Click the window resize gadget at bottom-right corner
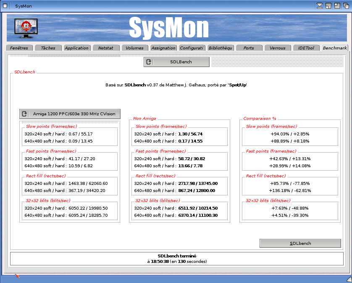 [x=349, y=279]
